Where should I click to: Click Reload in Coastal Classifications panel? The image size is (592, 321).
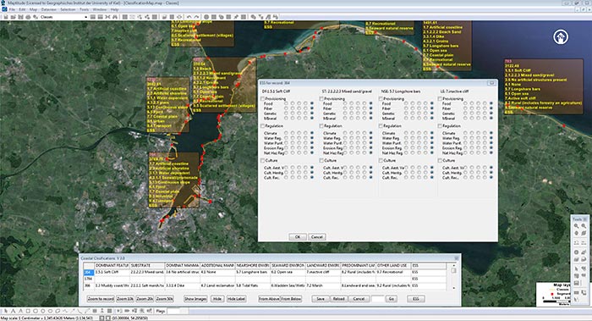(x=338, y=299)
